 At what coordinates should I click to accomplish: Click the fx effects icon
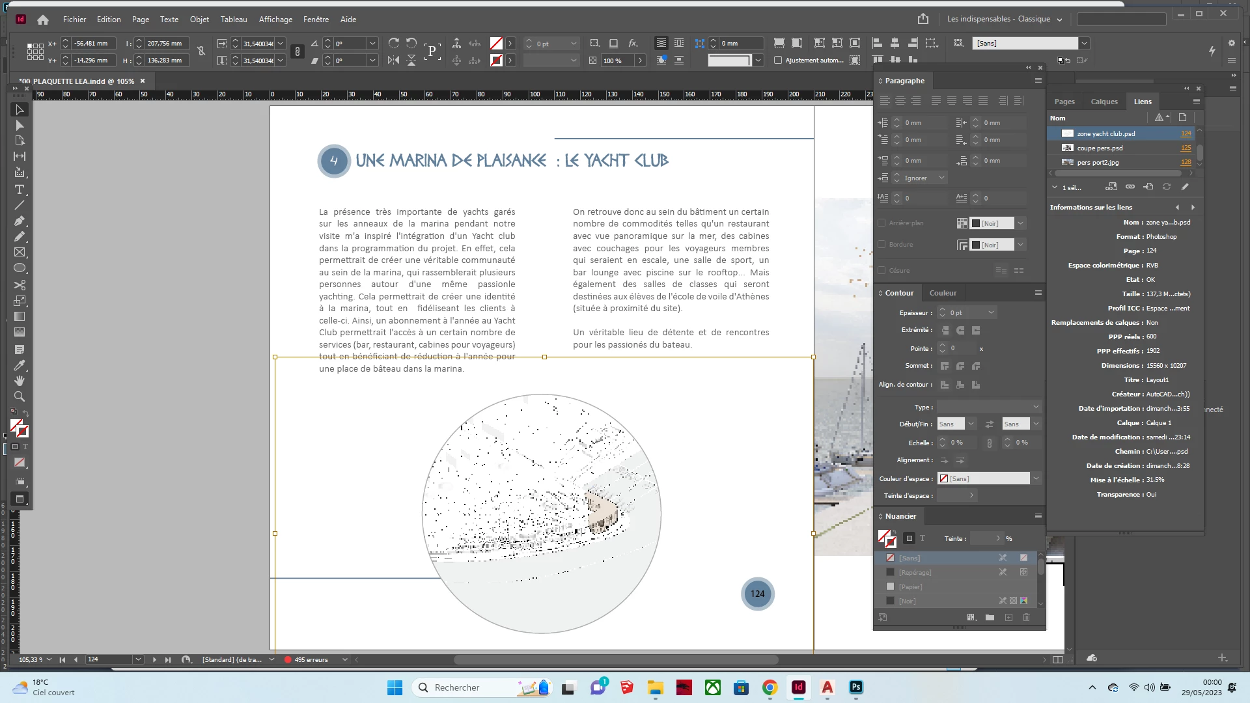(633, 43)
